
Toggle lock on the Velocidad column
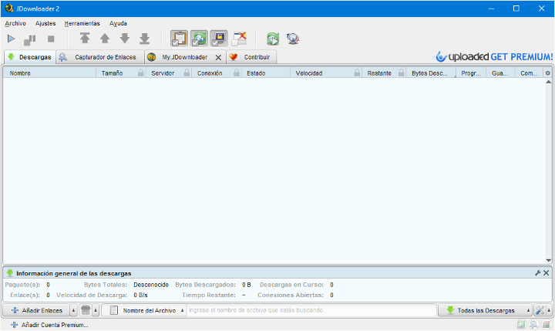[357, 73]
